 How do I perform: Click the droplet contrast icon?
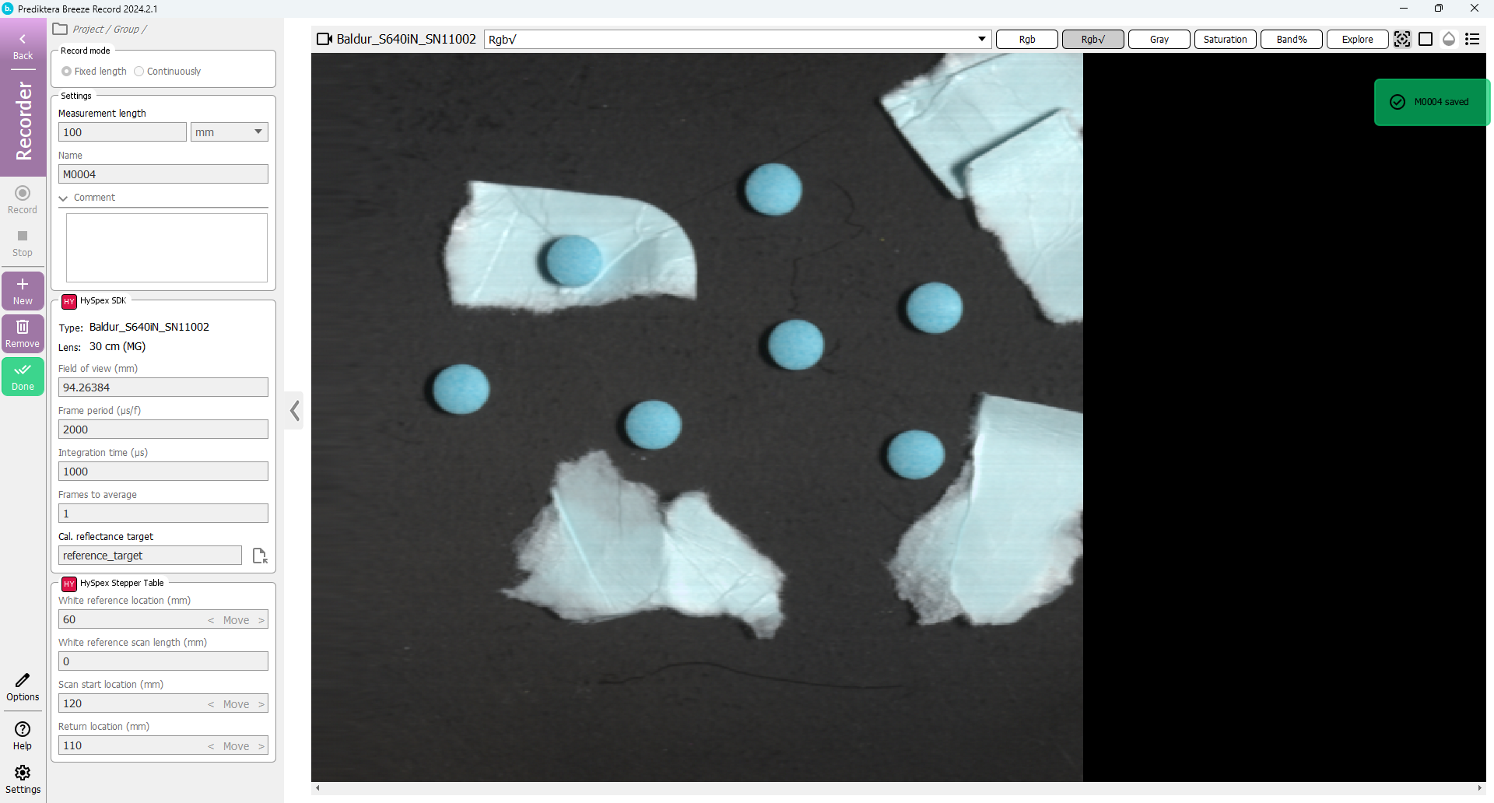(1449, 39)
